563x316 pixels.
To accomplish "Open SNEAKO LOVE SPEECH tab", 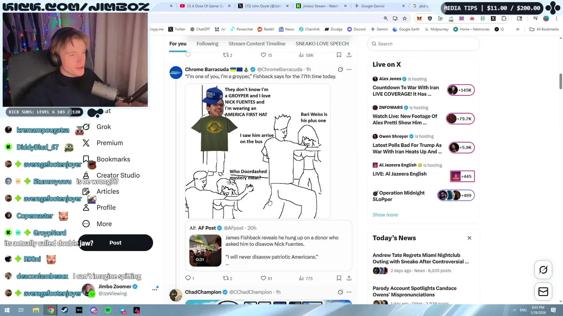I will (x=322, y=43).
